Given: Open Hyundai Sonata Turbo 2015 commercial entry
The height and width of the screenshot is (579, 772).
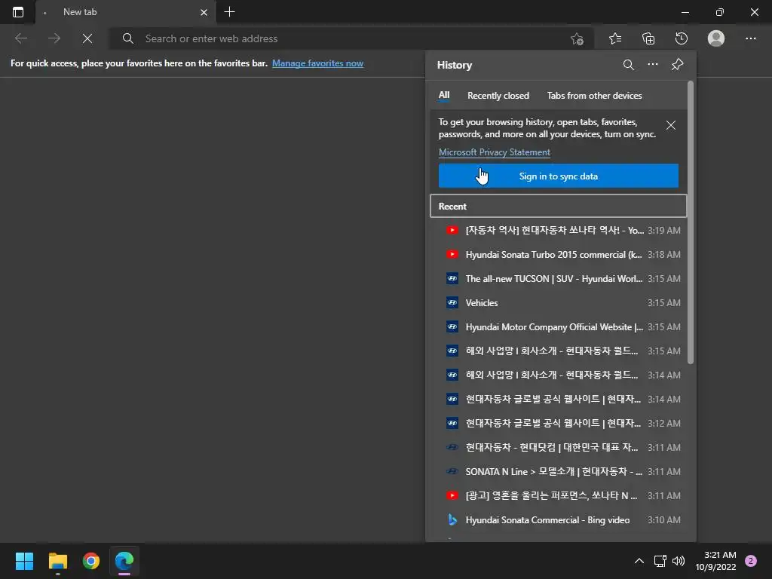Looking at the screenshot, I should tap(559, 254).
